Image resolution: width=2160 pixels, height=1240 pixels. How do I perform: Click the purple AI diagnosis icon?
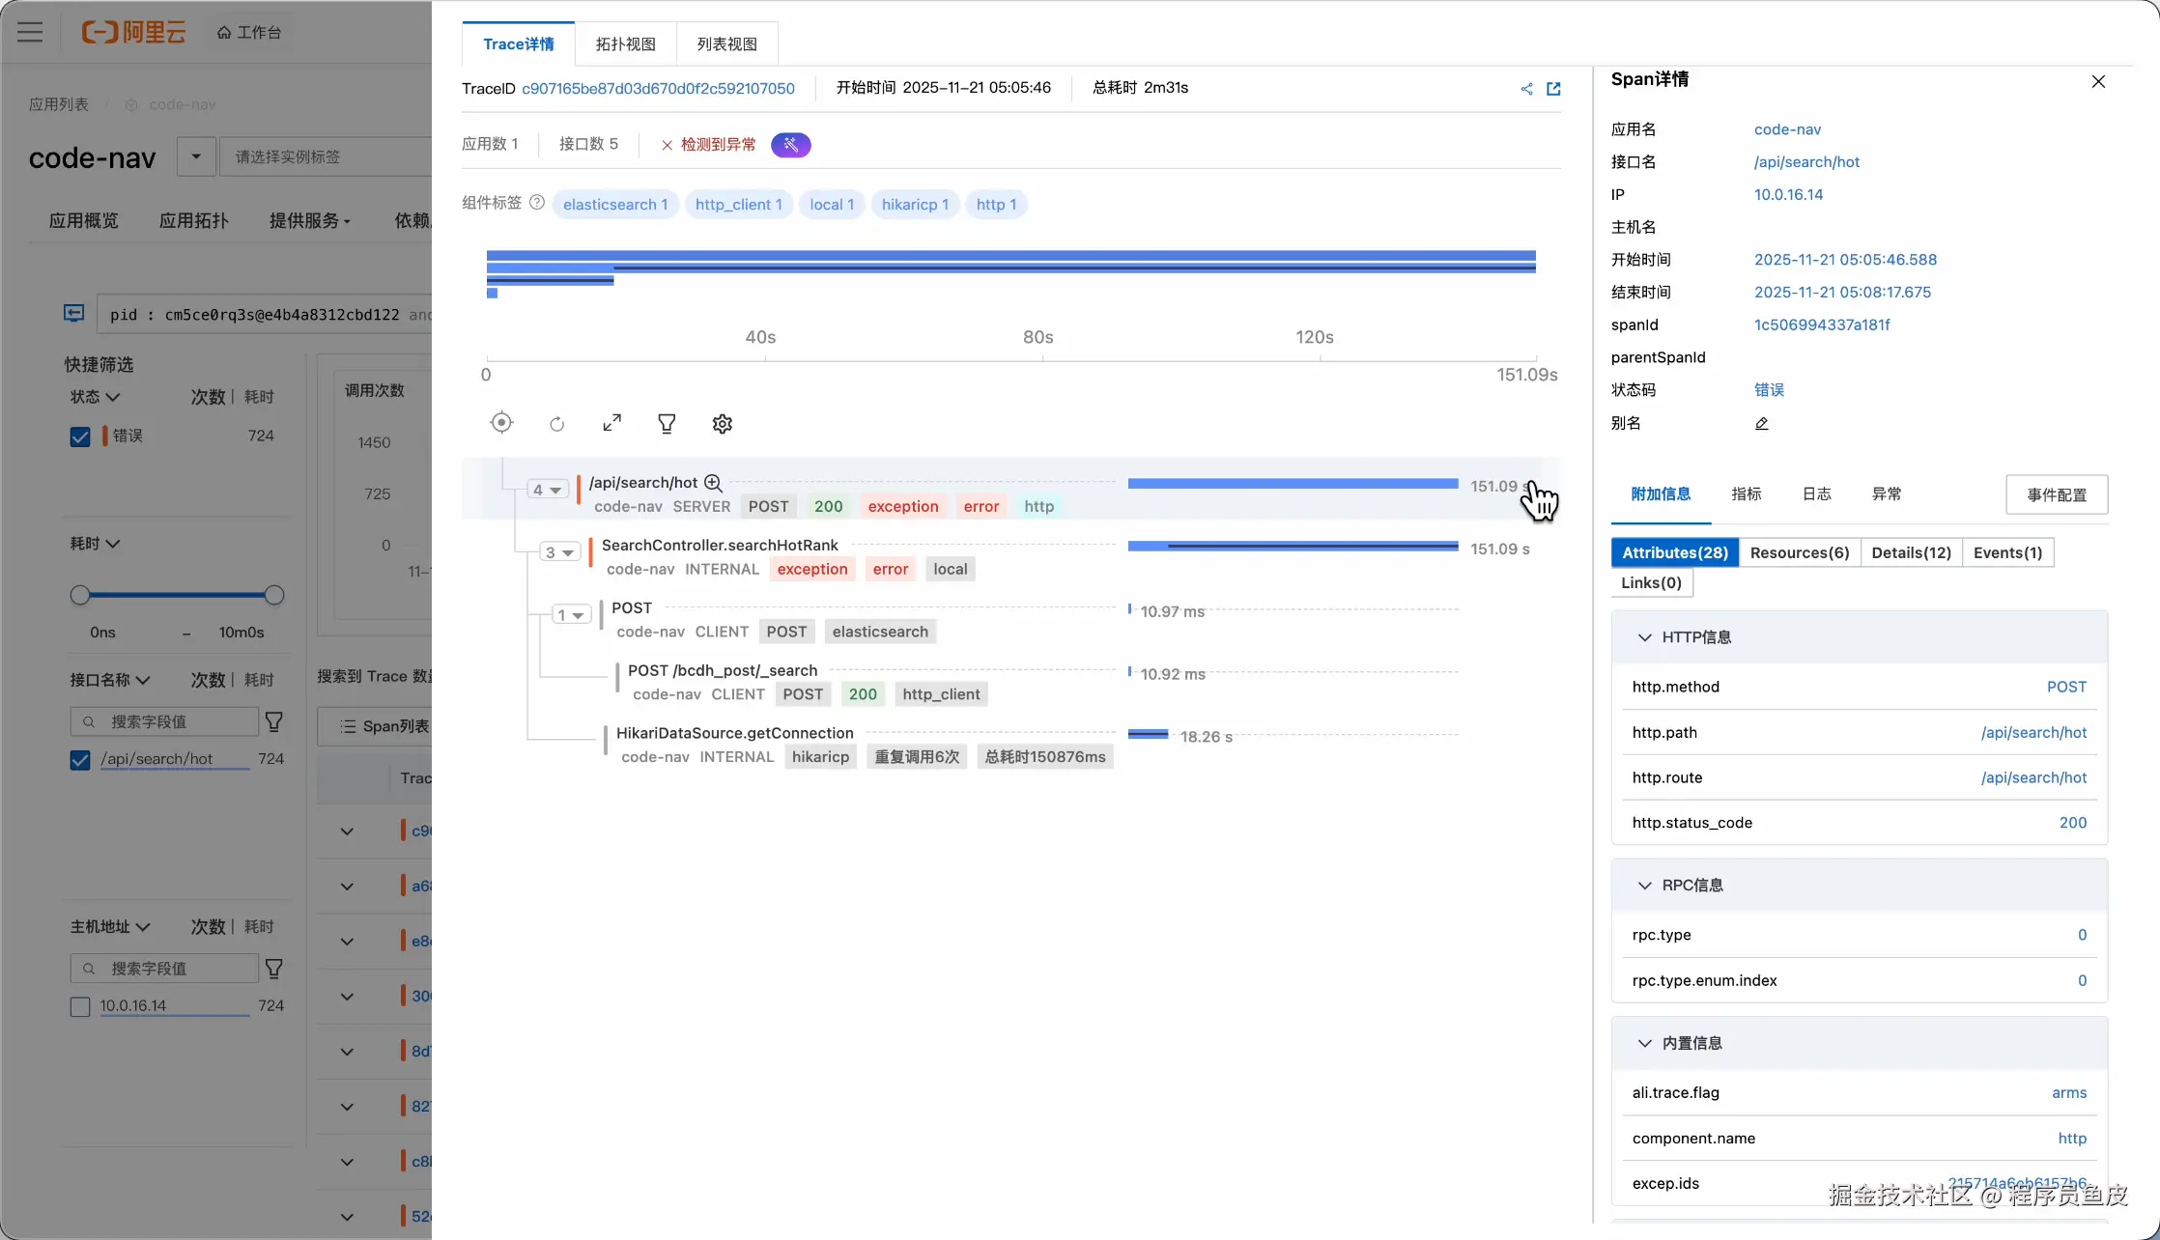pos(790,145)
